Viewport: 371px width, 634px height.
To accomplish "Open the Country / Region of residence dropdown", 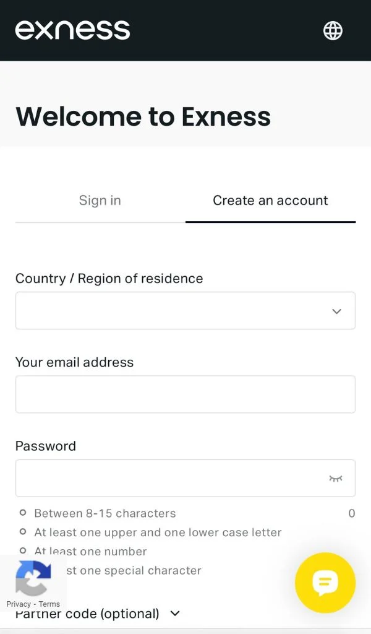I will (185, 311).
